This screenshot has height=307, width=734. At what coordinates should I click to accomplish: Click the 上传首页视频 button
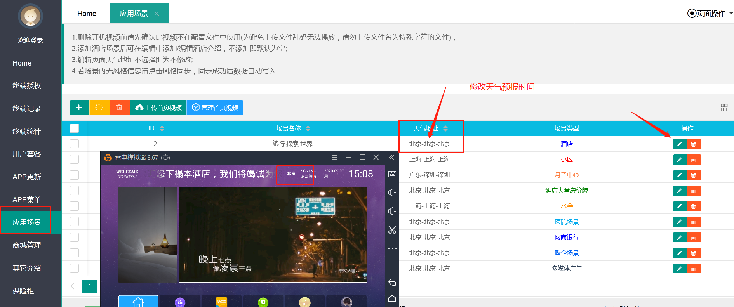158,108
